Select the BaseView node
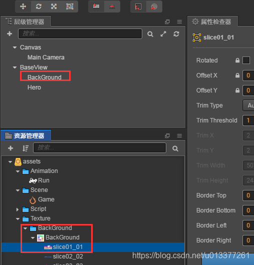 (34, 67)
